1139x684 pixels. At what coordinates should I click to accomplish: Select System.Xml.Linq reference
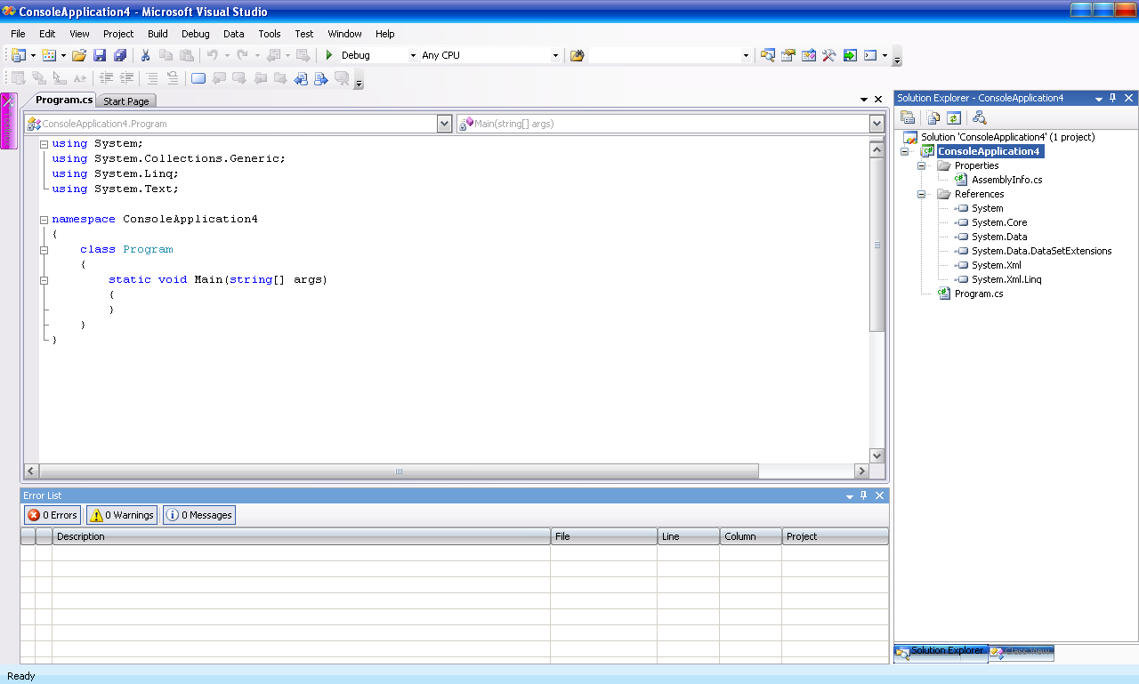[x=1006, y=279]
